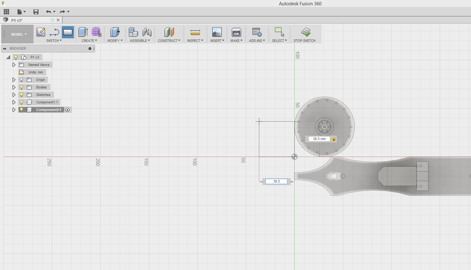The image size is (471, 270).
Task: Select the Add-Ins scripts icon
Action: [257, 32]
